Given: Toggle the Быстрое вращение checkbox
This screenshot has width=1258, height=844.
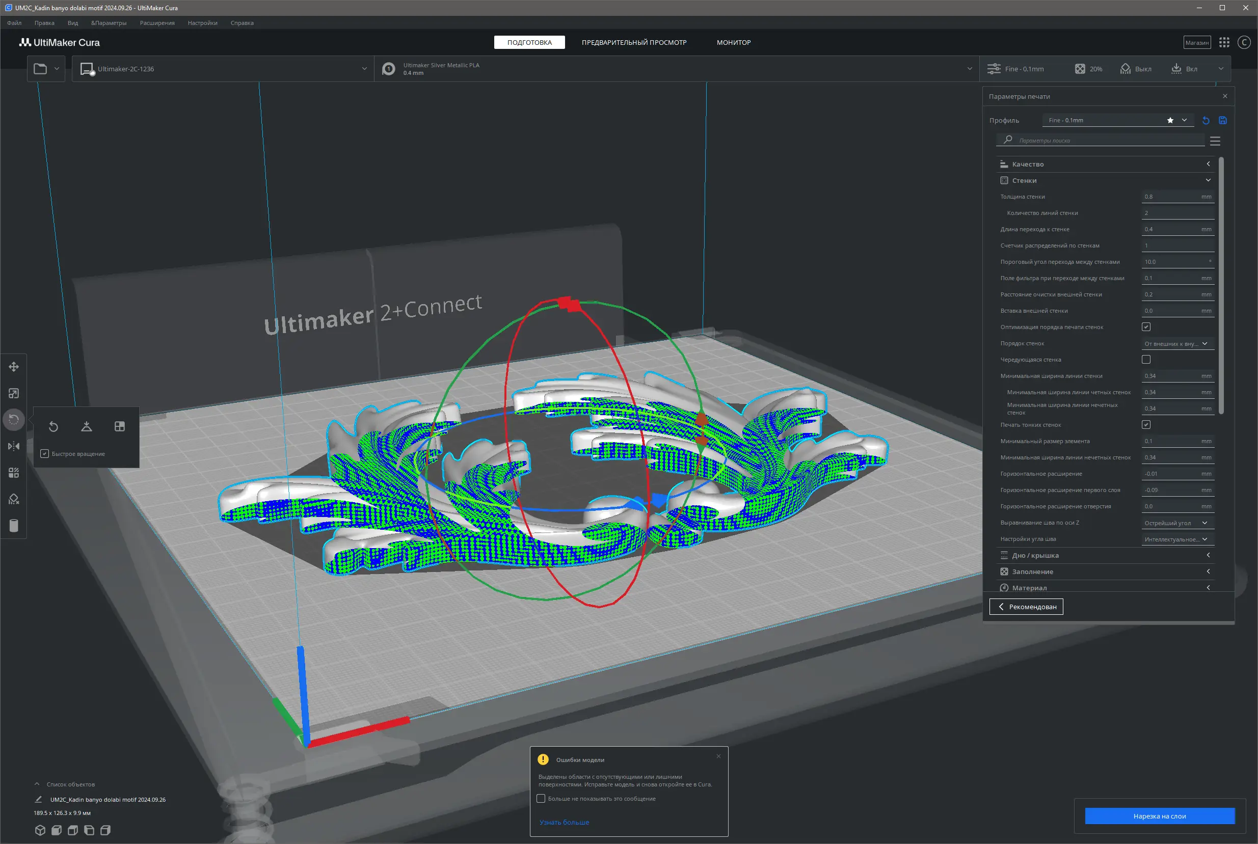Looking at the screenshot, I should [x=45, y=454].
